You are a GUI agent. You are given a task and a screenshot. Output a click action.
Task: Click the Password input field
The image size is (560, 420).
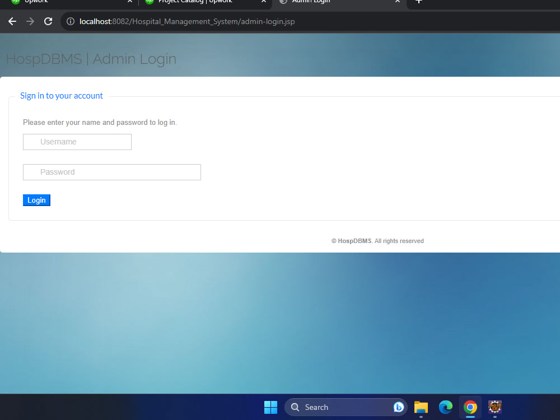112,172
